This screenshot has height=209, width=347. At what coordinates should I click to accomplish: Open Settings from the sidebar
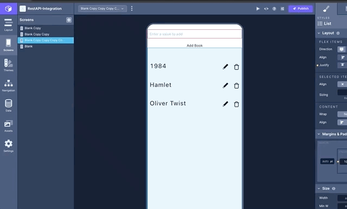pyautogui.click(x=9, y=146)
